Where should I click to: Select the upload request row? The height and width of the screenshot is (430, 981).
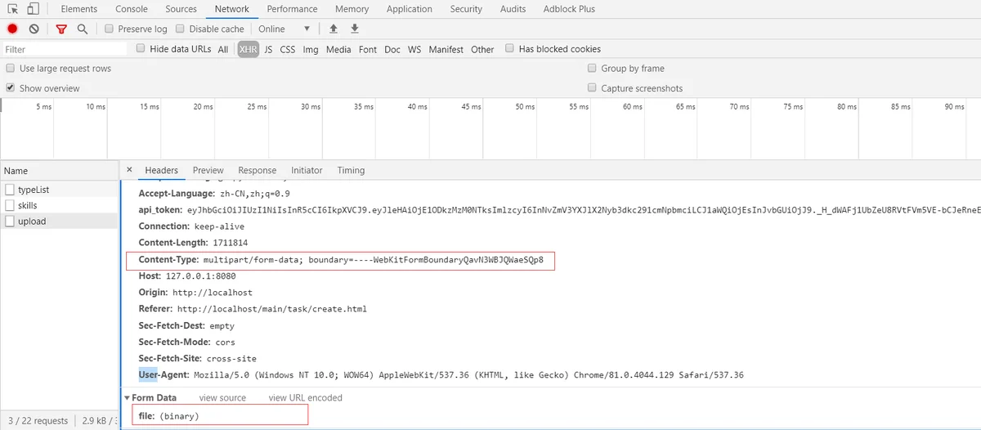pyautogui.click(x=60, y=222)
